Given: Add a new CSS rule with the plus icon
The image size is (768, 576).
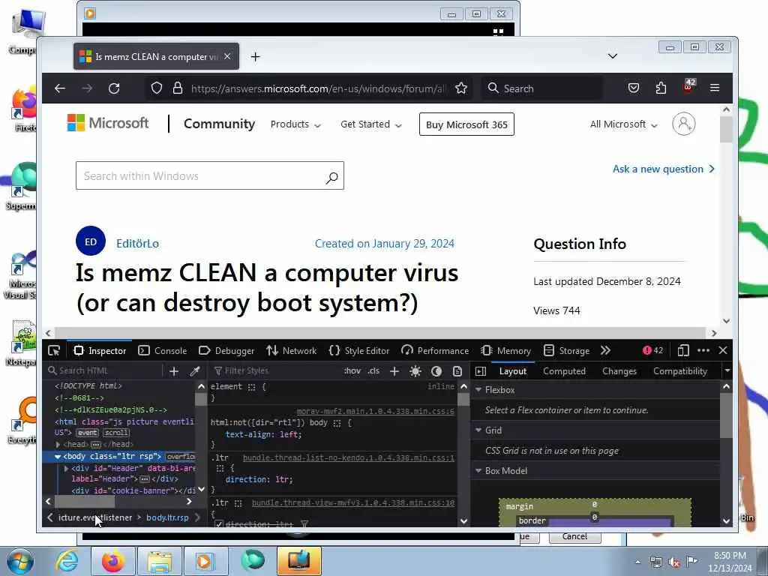Looking at the screenshot, I should pyautogui.click(x=394, y=371).
